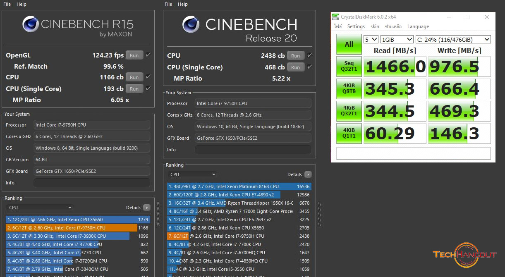Open Settings menu in CrystalDiskMark
The height and width of the screenshot is (277, 505).
pyautogui.click(x=356, y=26)
